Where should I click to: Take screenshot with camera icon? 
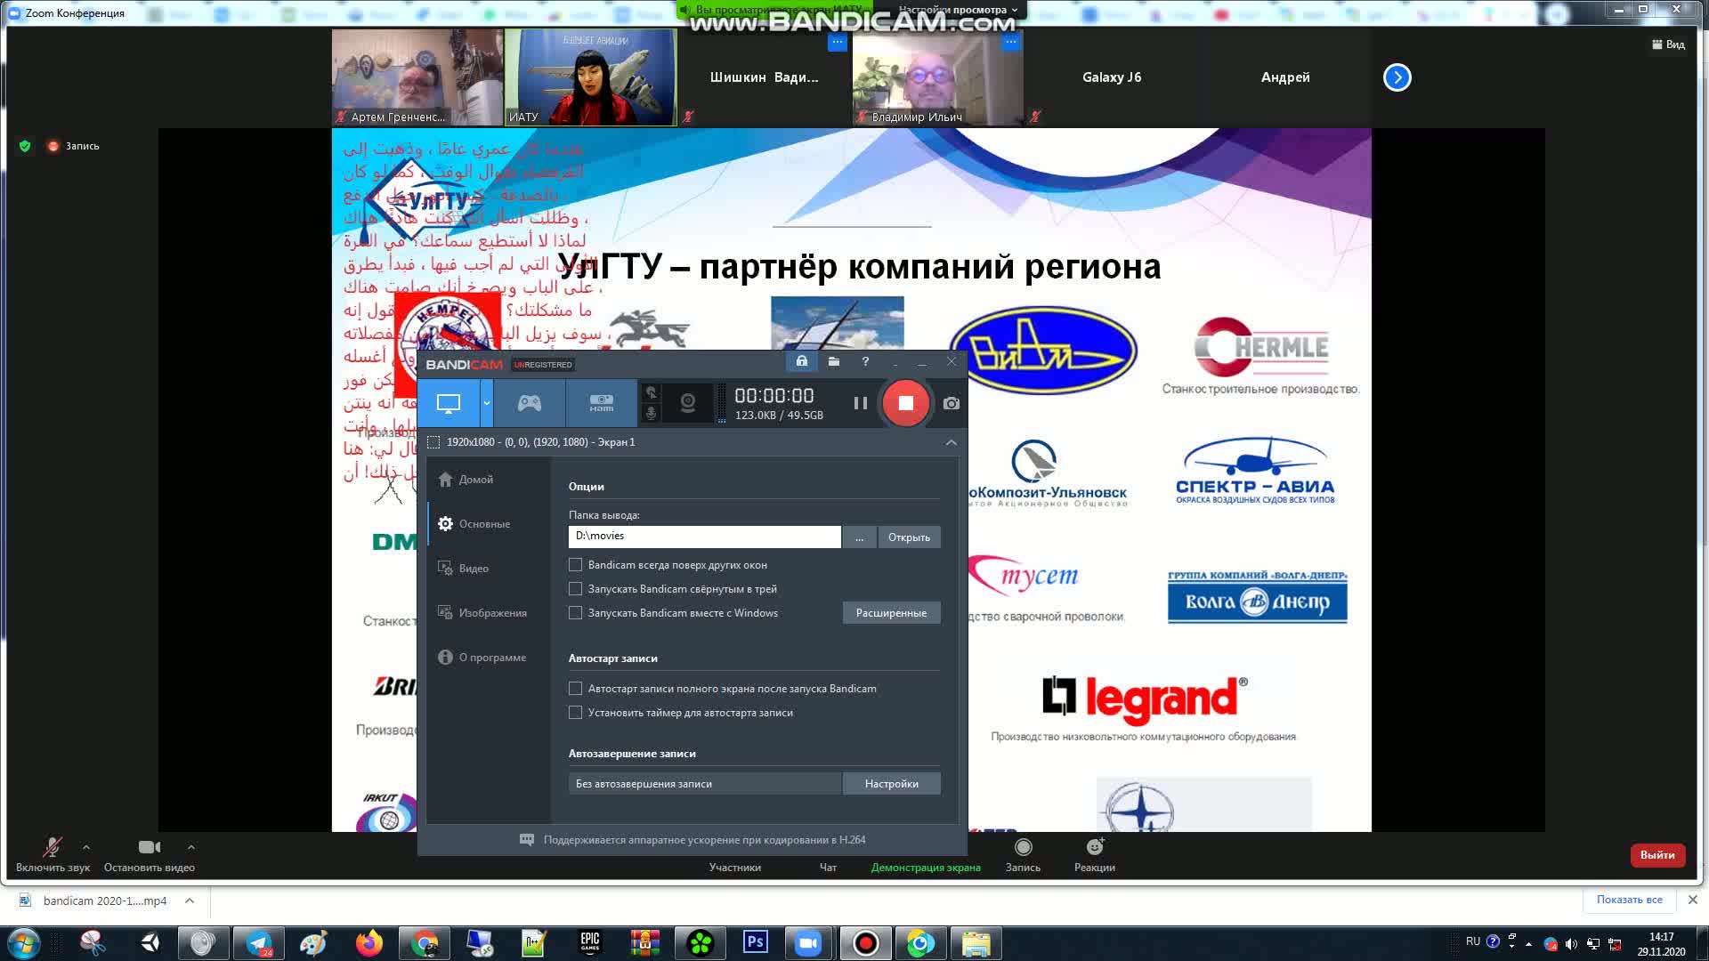coord(952,403)
